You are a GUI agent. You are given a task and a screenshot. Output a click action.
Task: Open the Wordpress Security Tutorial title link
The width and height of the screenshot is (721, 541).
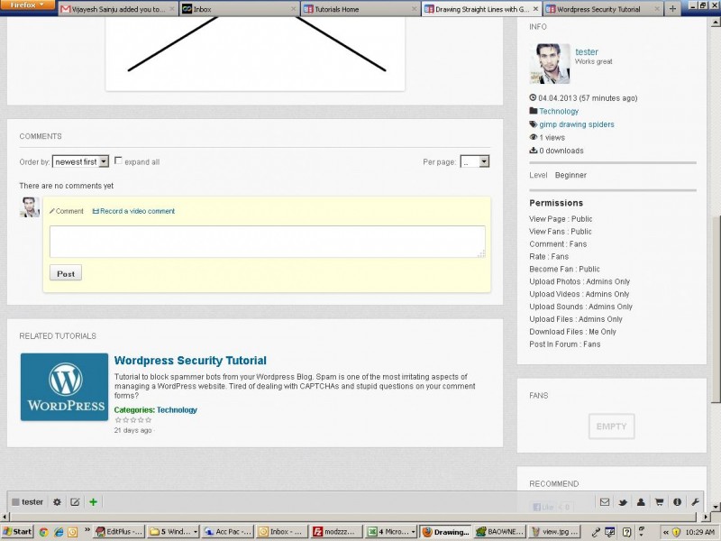[190, 361]
